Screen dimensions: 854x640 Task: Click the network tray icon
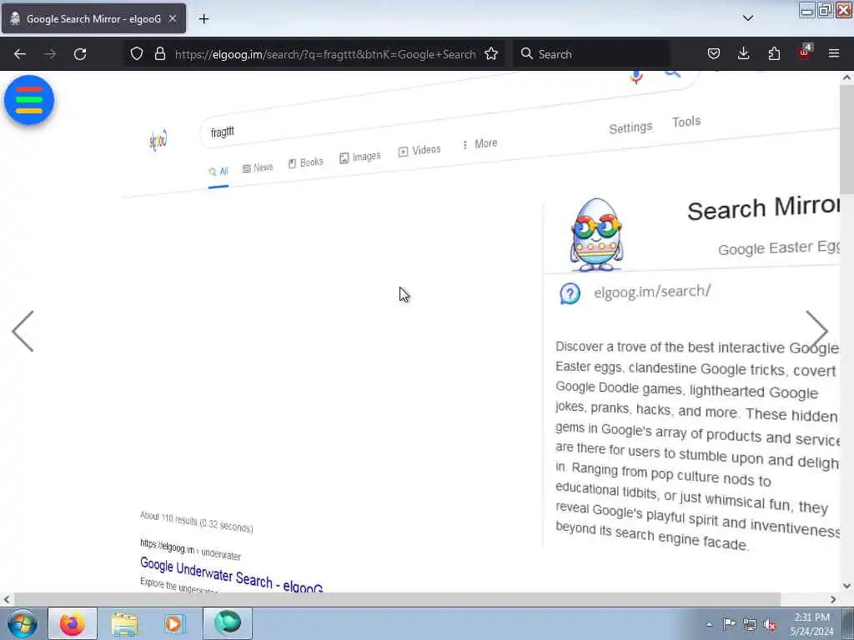pyautogui.click(x=750, y=625)
